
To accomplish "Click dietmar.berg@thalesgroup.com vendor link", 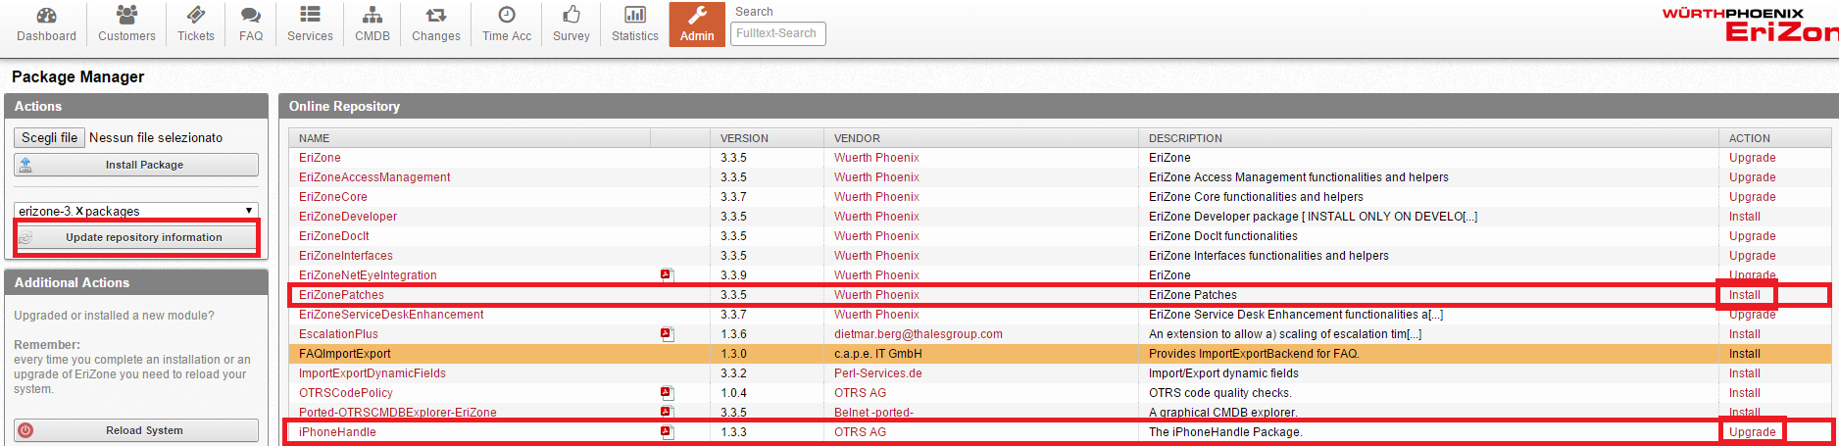I will pyautogui.click(x=919, y=334).
